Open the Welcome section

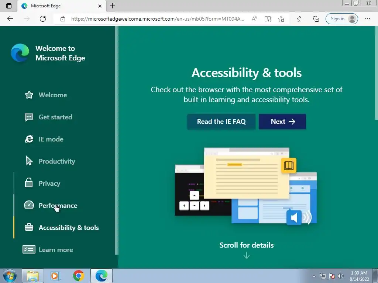pos(53,95)
